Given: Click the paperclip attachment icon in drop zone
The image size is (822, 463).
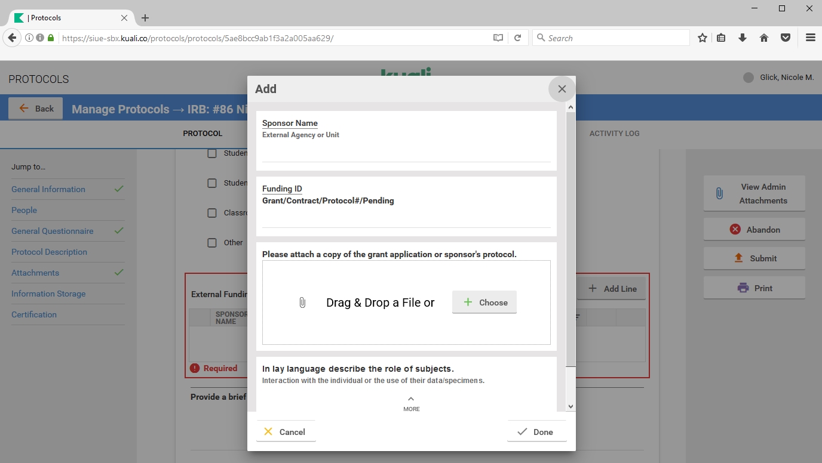Looking at the screenshot, I should click(x=302, y=303).
